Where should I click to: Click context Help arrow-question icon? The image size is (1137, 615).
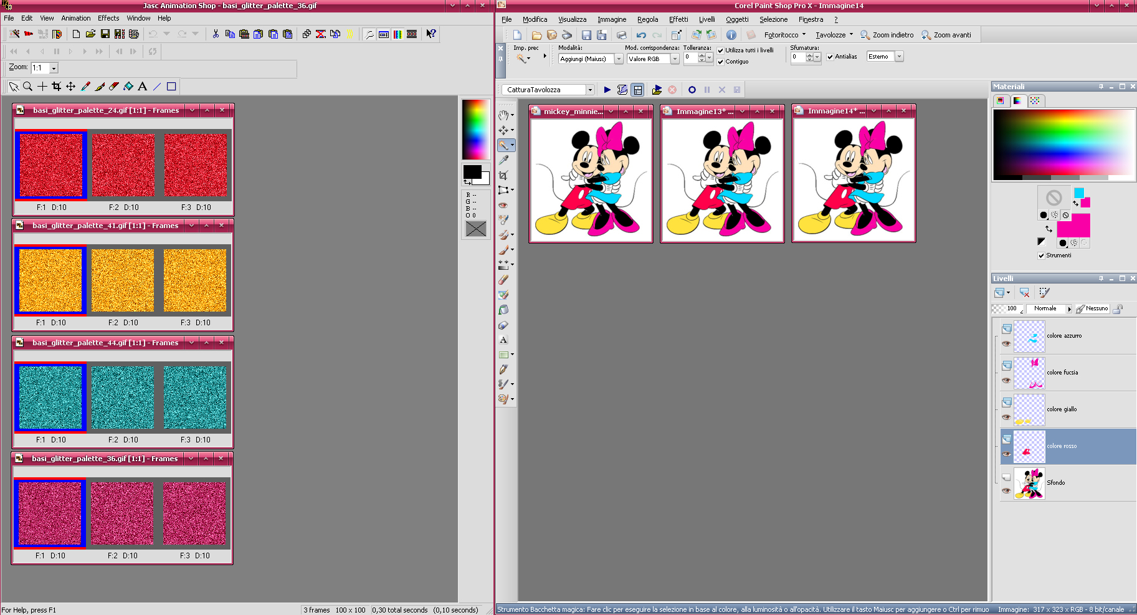click(x=431, y=34)
